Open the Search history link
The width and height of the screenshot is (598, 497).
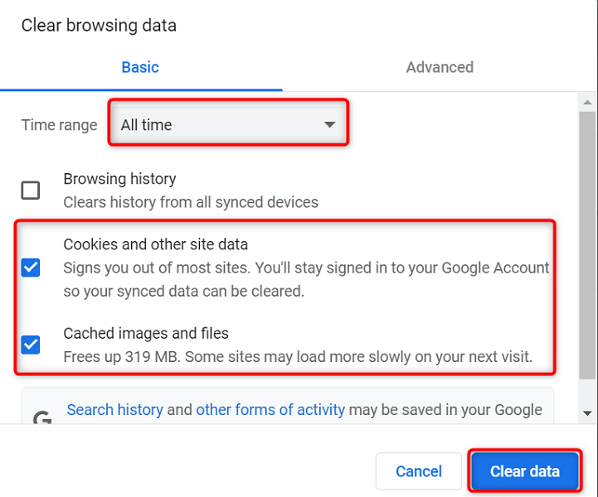click(x=115, y=409)
